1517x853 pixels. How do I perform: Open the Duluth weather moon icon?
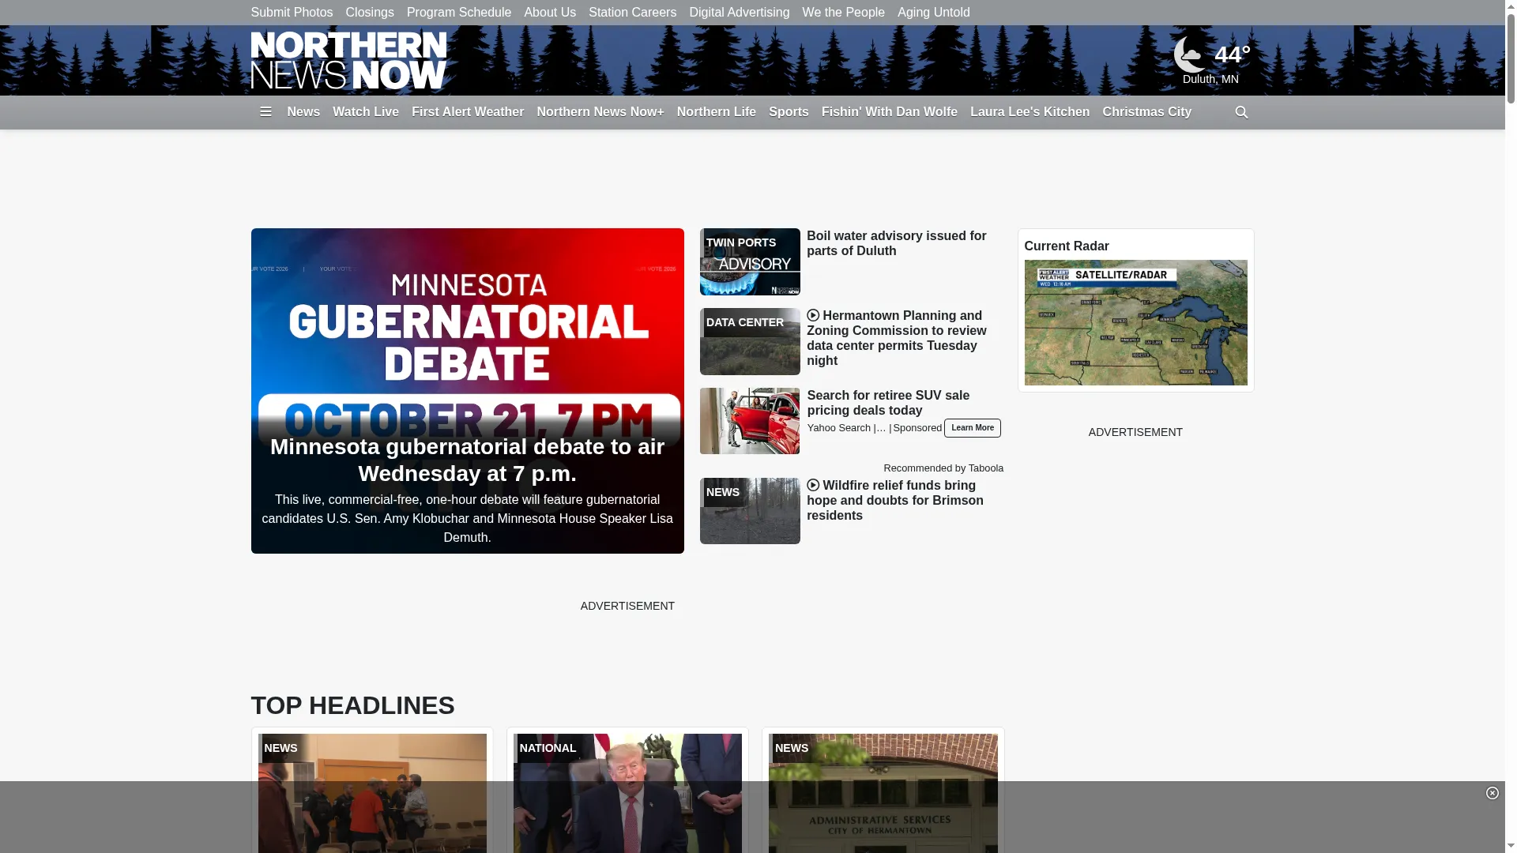click(1190, 54)
